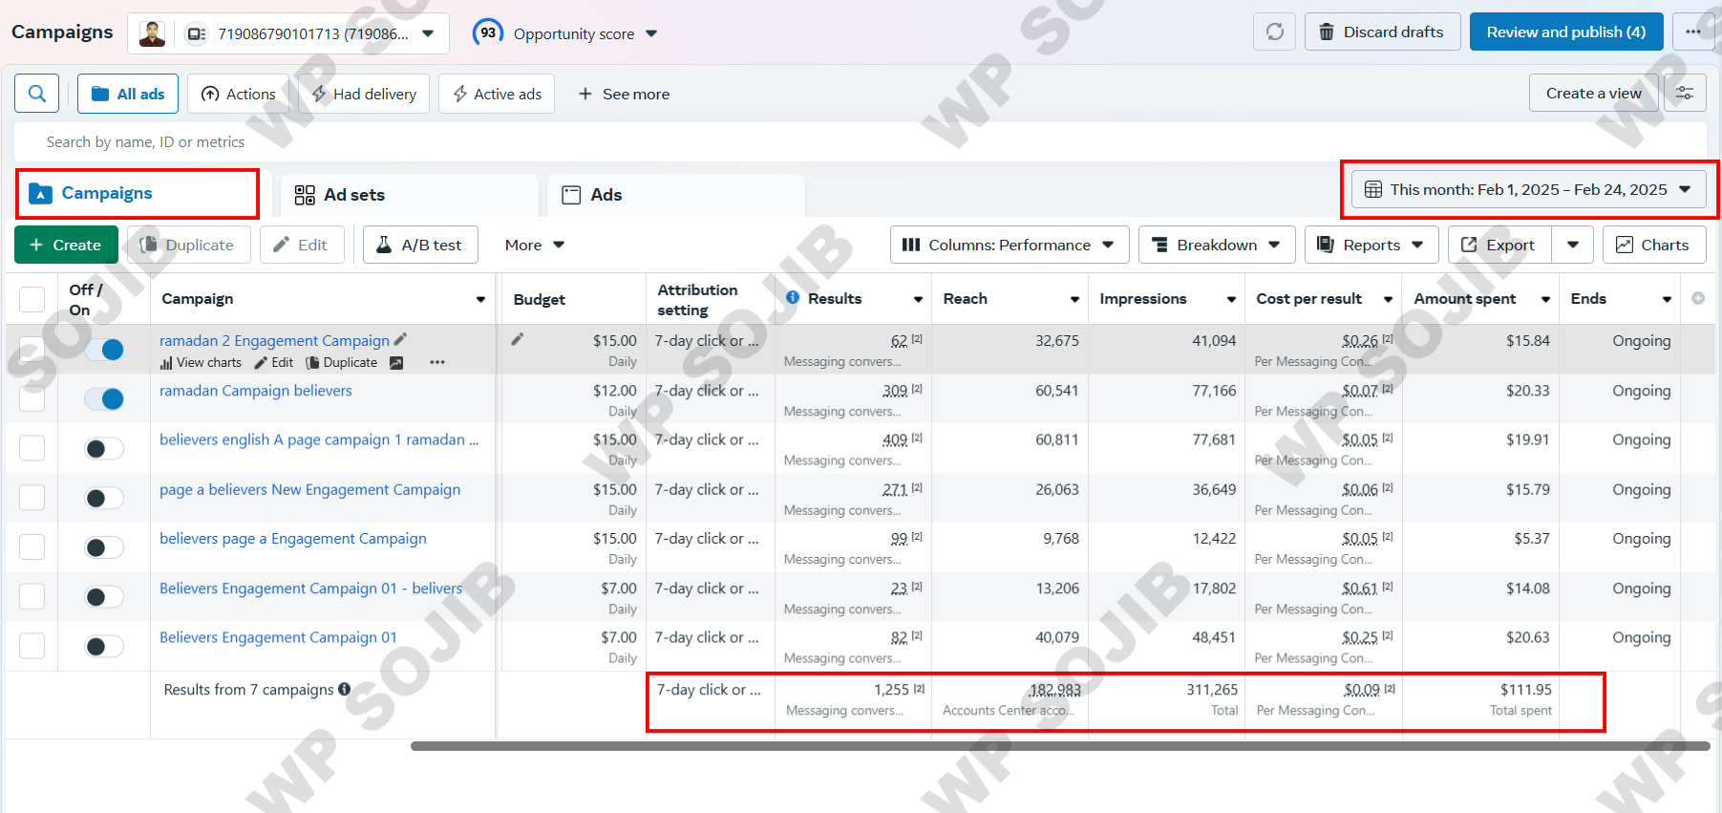Click the horizontal scrollbar below the table
This screenshot has height=813, width=1722.
(x=1060, y=746)
